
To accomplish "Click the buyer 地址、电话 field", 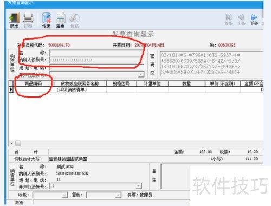I will coord(96,67).
